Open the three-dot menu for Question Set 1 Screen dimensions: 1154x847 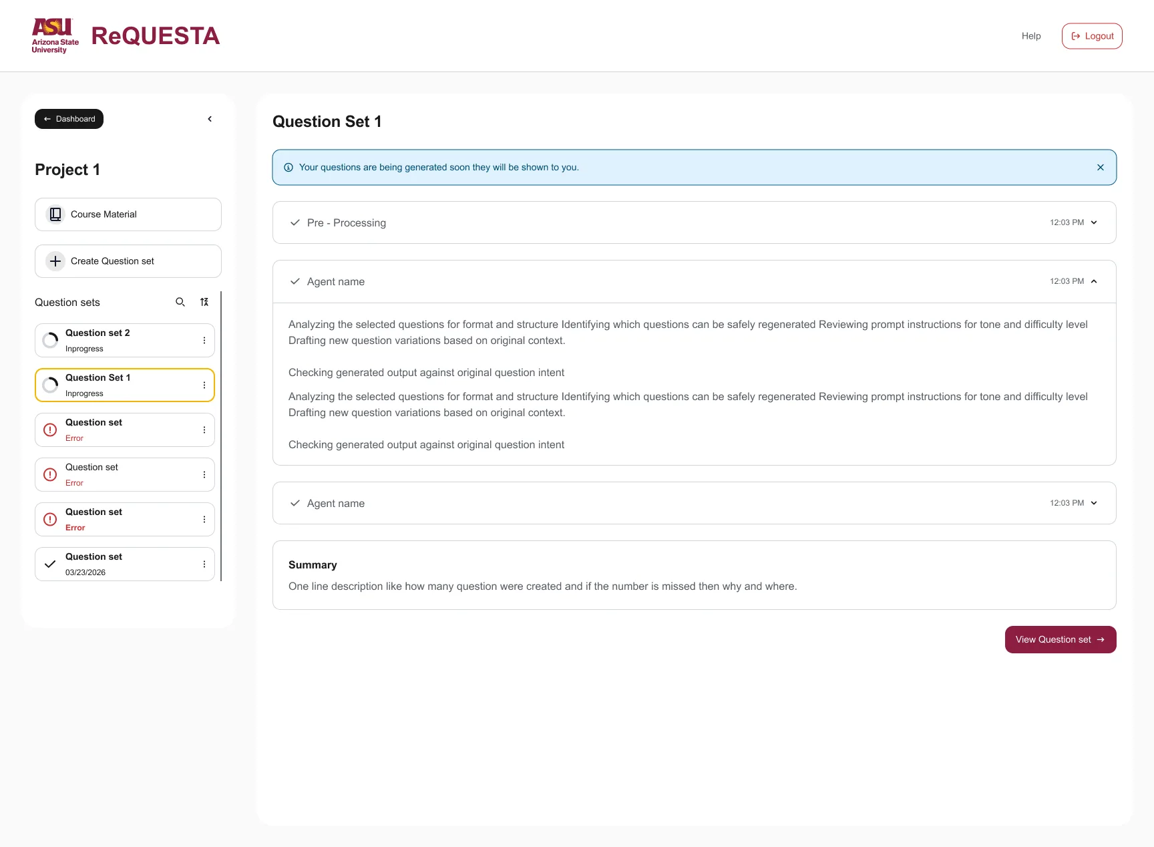(x=204, y=385)
